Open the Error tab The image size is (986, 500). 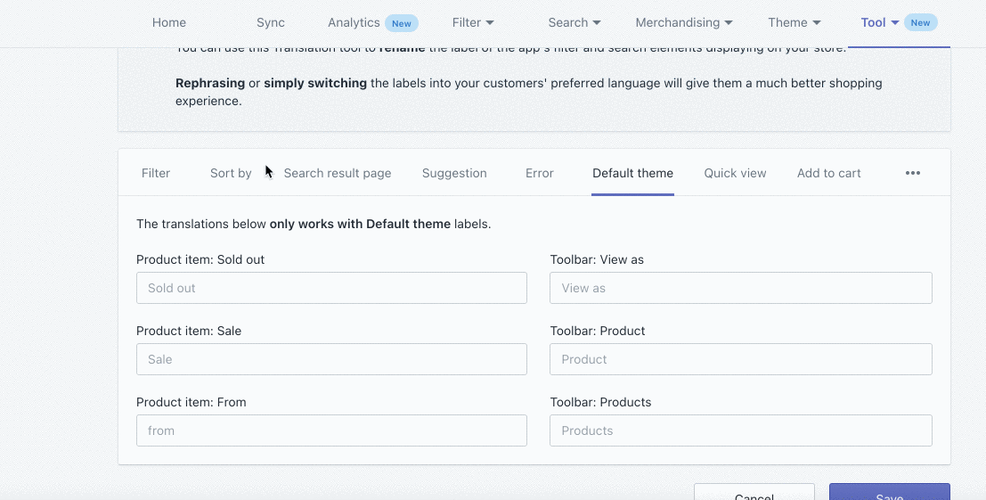[540, 173]
